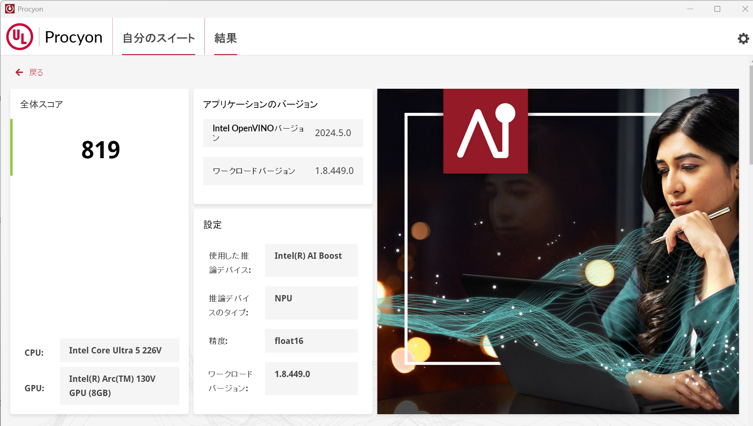Screen dimensions: 753x426
Task: Click the 使用した推論デバイス: label
Action: click(x=230, y=263)
